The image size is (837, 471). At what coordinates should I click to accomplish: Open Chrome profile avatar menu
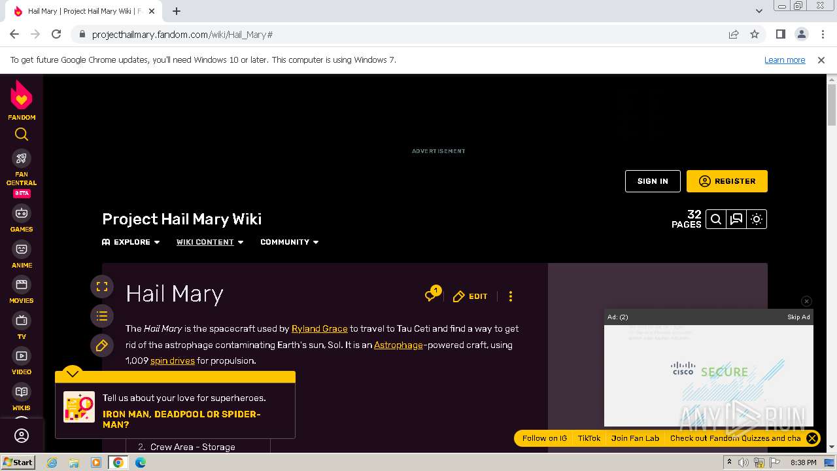802,34
